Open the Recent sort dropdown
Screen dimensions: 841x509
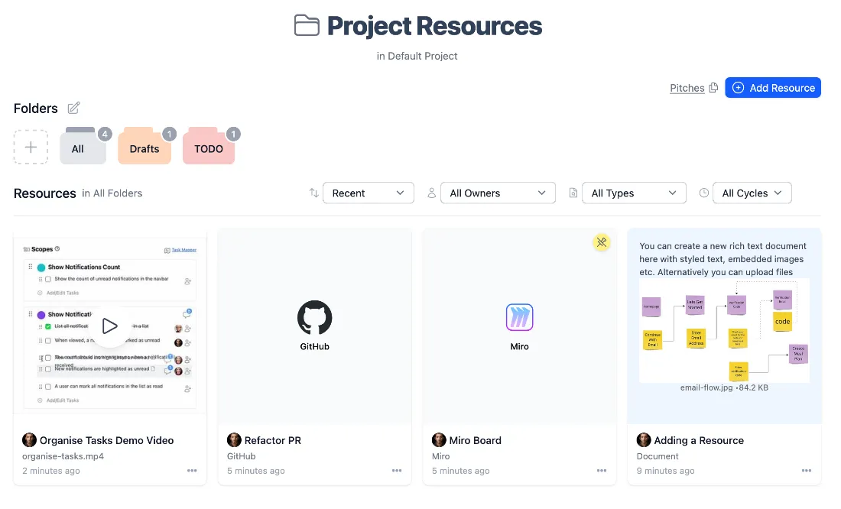[x=368, y=193]
